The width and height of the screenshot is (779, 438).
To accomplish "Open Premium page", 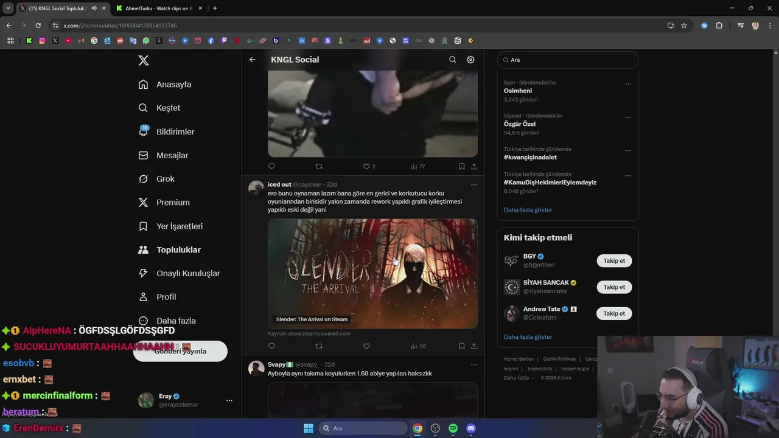I will pos(164,203).
